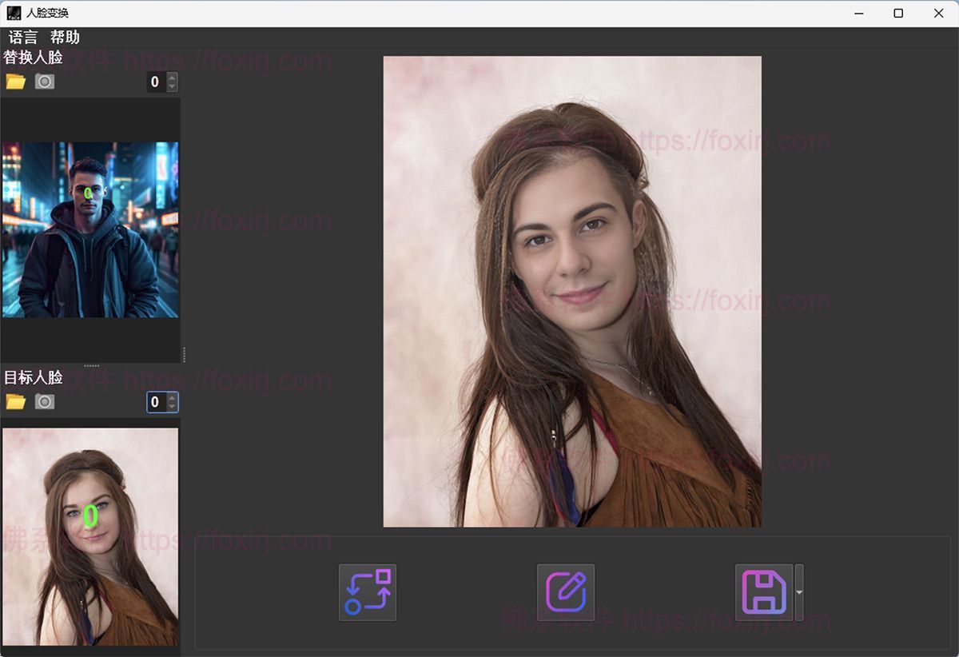Save the result with floppy disk icon
This screenshot has height=657, width=959.
click(764, 592)
